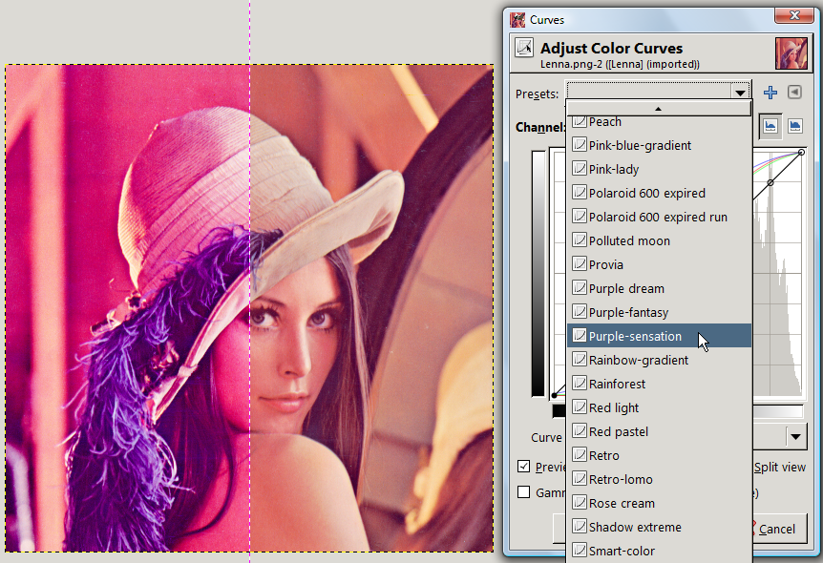This screenshot has width=823, height=563.
Task: Click the Purple dream curve icon
Action: click(580, 287)
